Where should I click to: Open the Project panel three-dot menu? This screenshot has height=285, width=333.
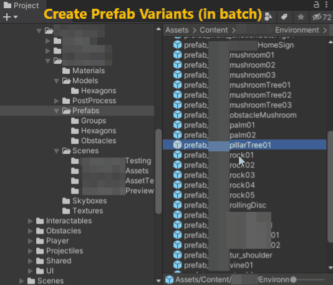pyautogui.click(x=326, y=4)
